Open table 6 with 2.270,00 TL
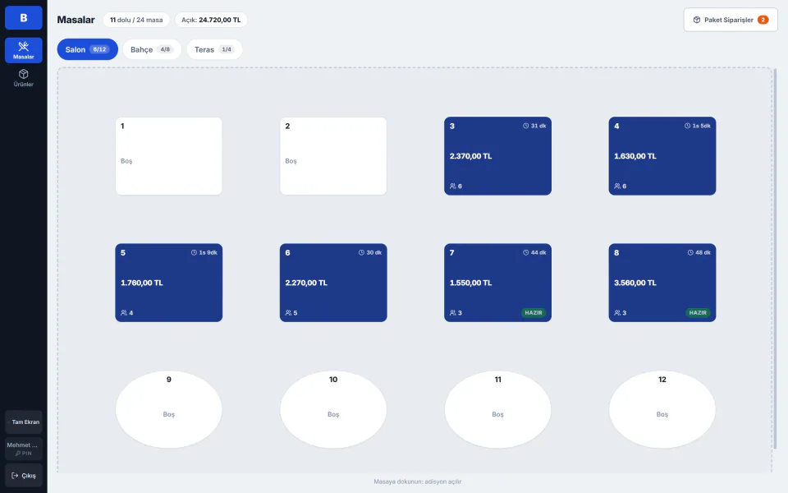The width and height of the screenshot is (788, 493). [x=333, y=283]
